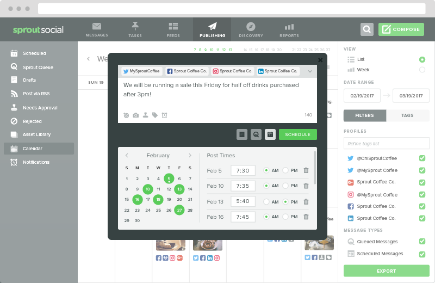Select PM for Feb 10 post time
The image size is (435, 283).
point(285,186)
